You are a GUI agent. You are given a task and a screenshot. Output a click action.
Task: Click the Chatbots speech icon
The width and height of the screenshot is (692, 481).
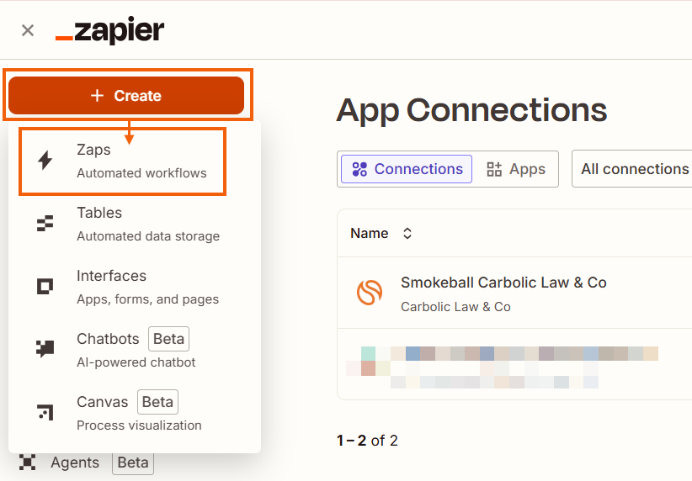45,349
